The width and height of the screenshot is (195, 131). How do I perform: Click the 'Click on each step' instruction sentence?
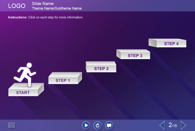tap(56, 17)
